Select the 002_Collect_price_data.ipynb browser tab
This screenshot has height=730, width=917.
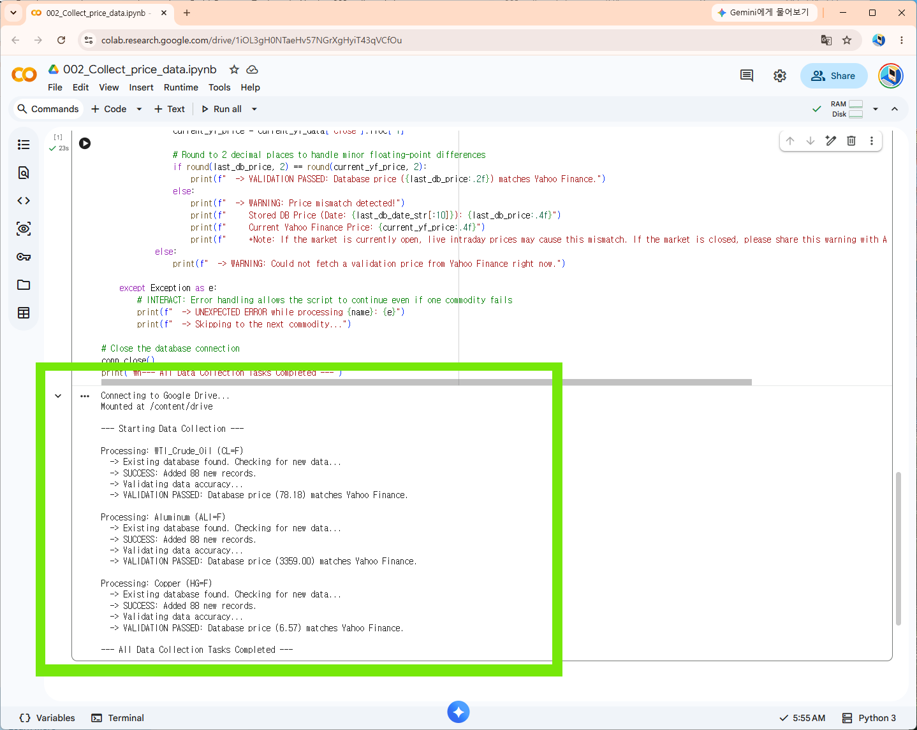pos(100,13)
